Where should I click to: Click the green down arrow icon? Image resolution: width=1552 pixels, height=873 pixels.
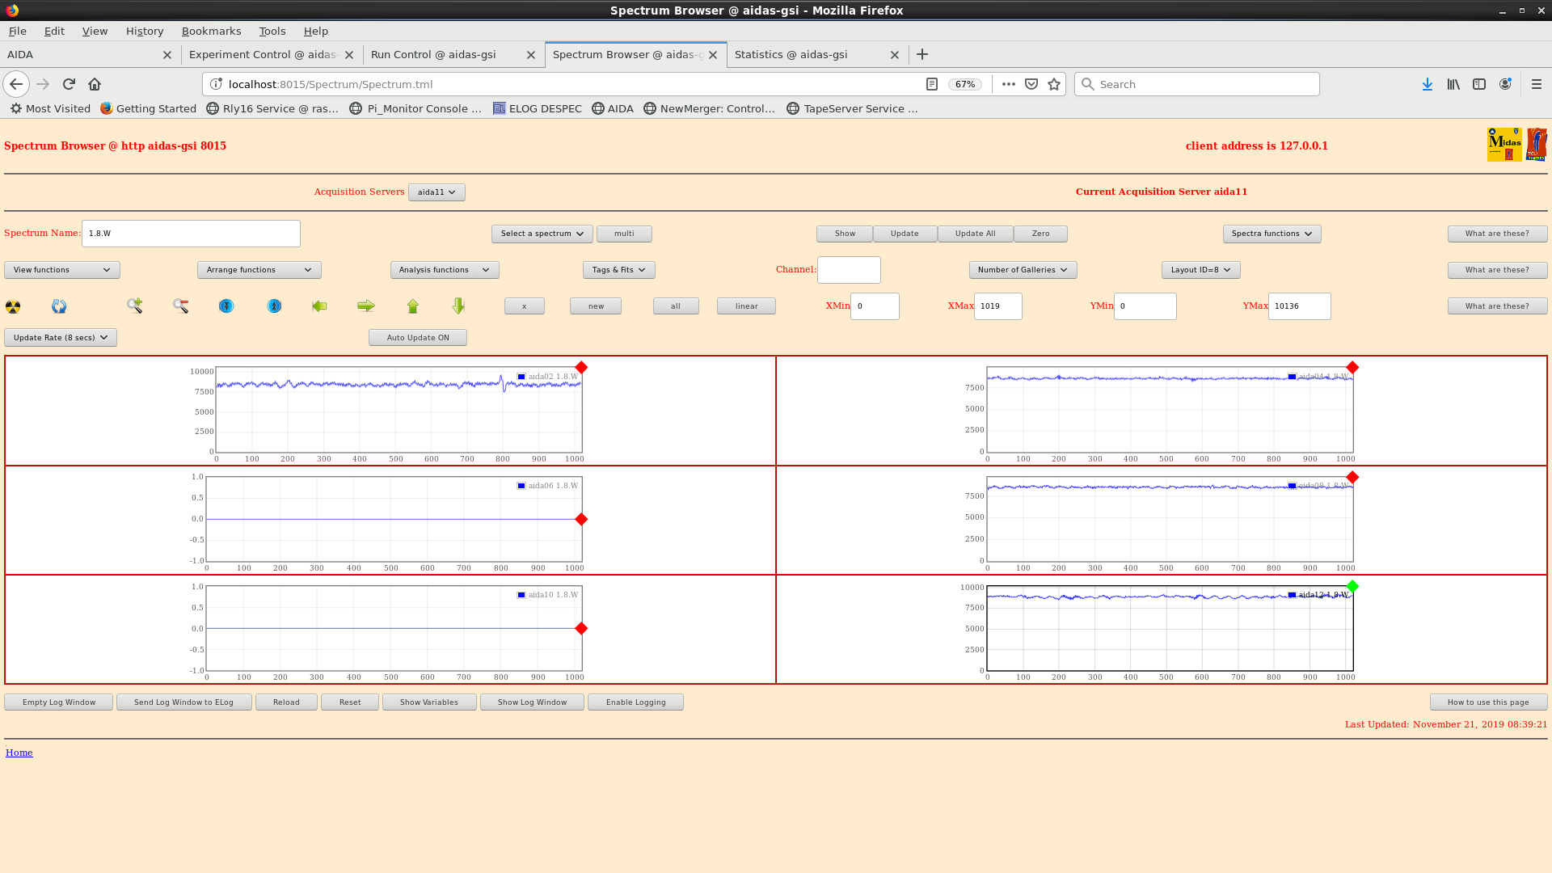458,306
